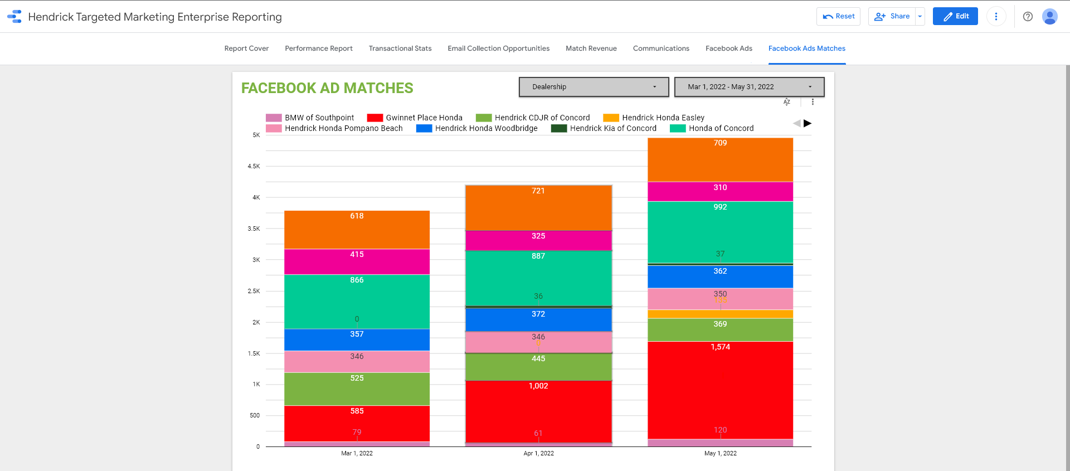Click Hendrick Honda Pompano Beach legend swatch
Image resolution: width=1070 pixels, height=471 pixels.
[274, 128]
